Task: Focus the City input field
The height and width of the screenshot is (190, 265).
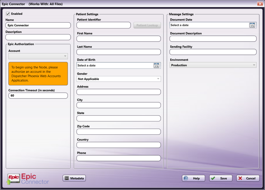Action: click(x=119, y=105)
